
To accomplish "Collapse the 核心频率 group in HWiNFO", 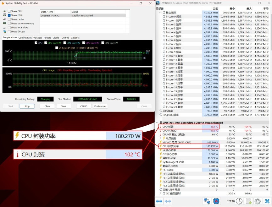I will (x=160, y=13).
